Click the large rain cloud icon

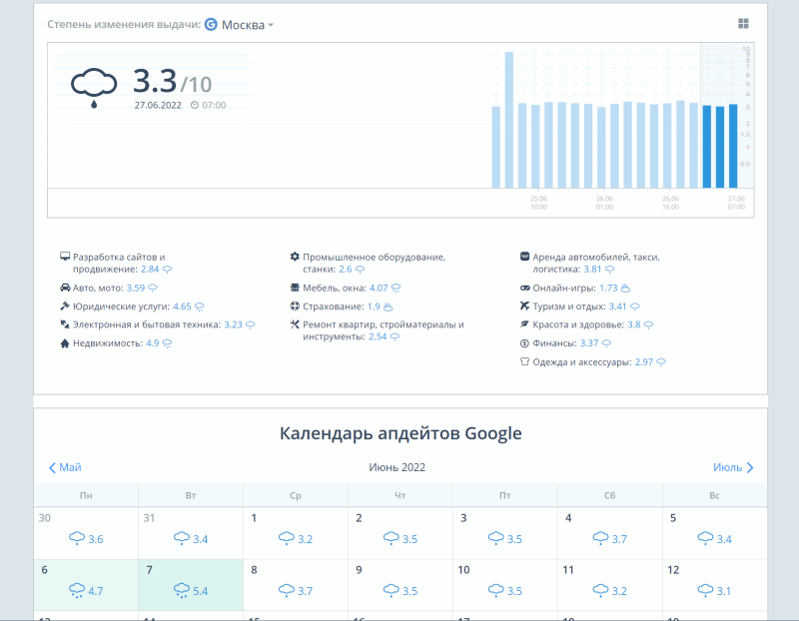click(93, 87)
